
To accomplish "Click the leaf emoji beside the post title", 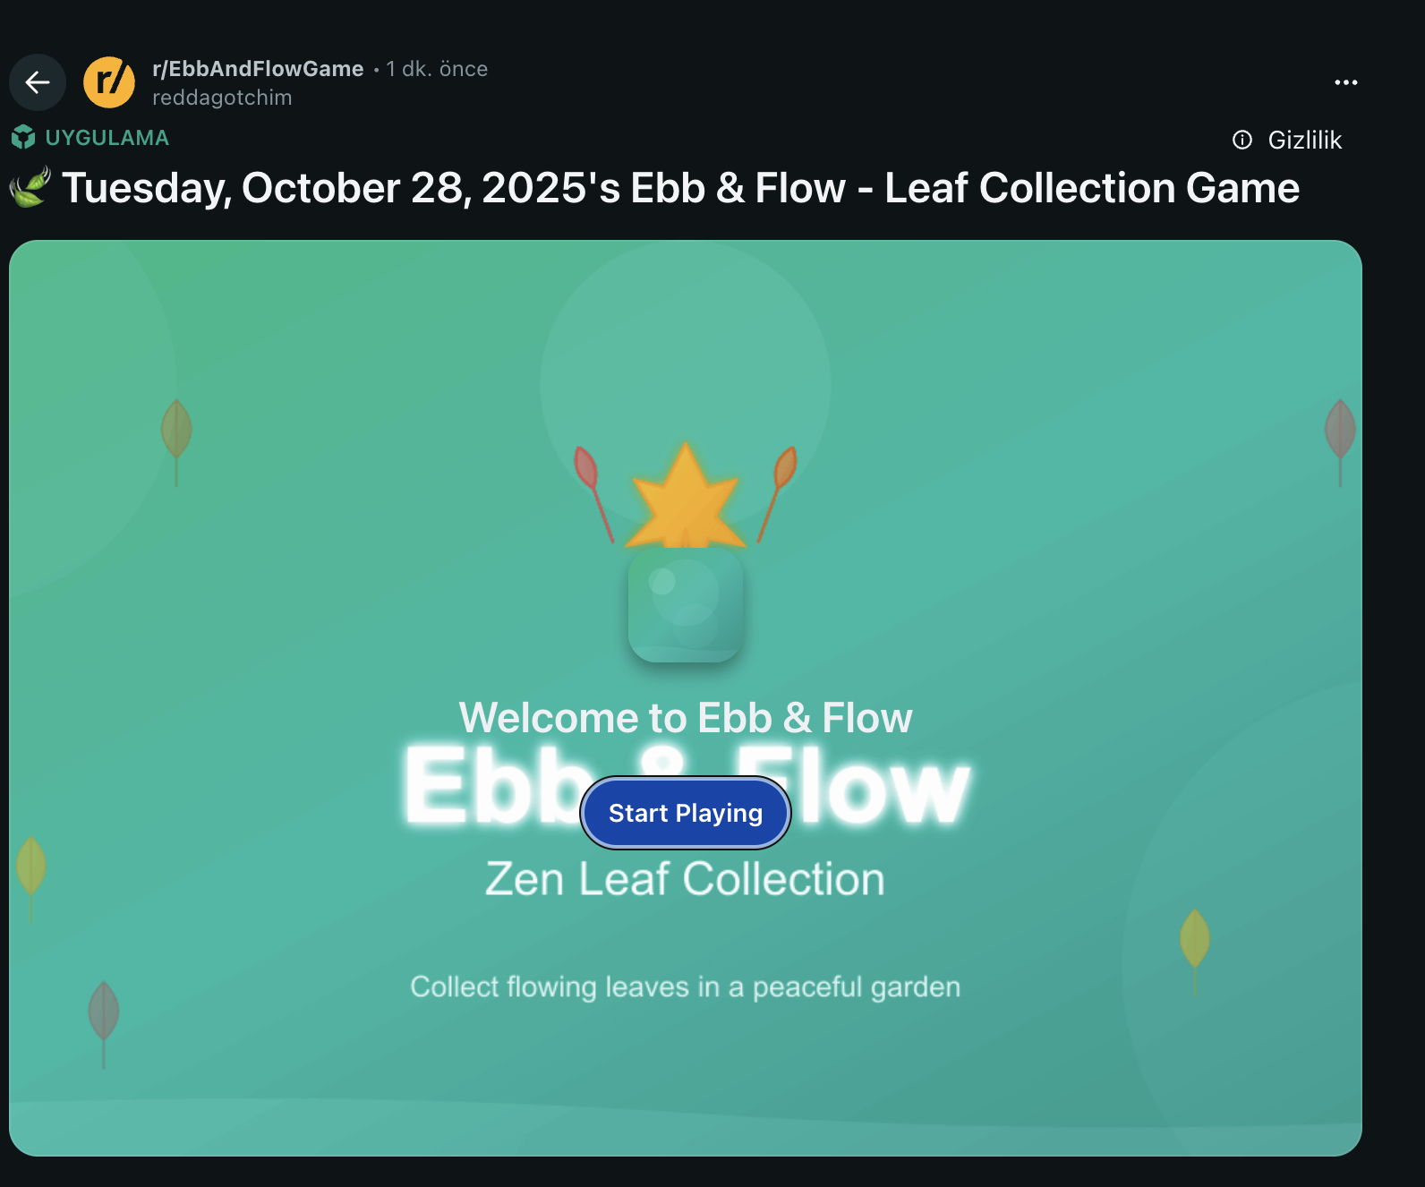I will point(30,188).
